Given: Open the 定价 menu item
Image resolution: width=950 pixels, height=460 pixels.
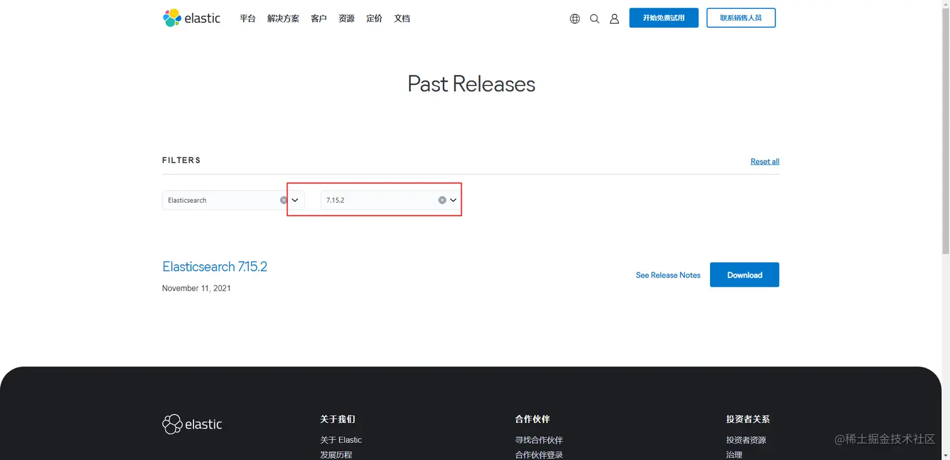Looking at the screenshot, I should click(x=374, y=19).
